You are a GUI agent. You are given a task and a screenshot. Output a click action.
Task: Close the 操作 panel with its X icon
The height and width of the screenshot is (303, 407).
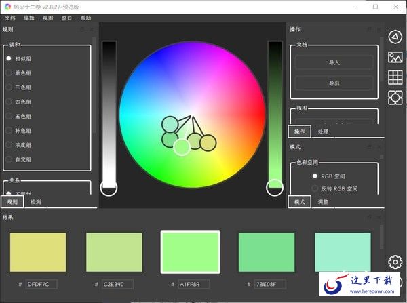coord(380,30)
